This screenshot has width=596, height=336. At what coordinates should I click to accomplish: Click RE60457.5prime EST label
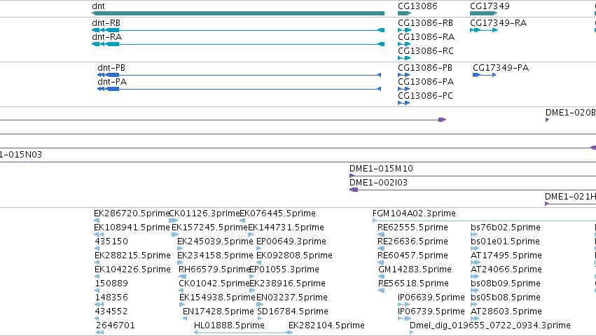[x=413, y=255]
